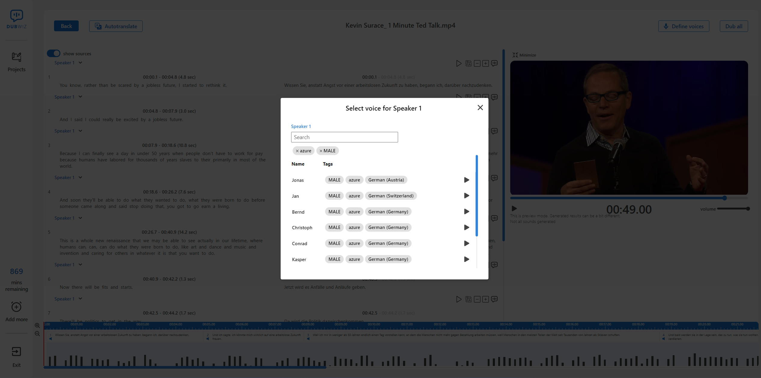Screen dimensions: 761x378
Task: Preview the Kasper voice
Action: pos(466,259)
